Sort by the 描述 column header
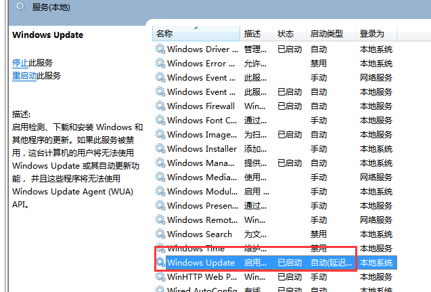This screenshot has height=292, width=431. 256,34
